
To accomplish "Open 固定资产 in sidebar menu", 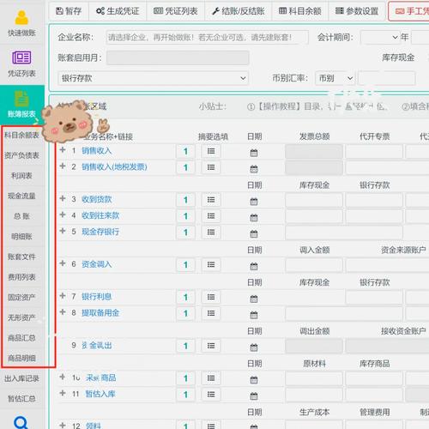I will click(x=21, y=298).
